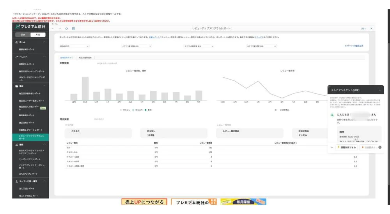Minimize the ストアアシスタント panel
390x214 pixels.
(x=379, y=90)
